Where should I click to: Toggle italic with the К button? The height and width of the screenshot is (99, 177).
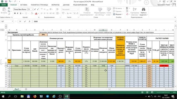coord(18,13)
